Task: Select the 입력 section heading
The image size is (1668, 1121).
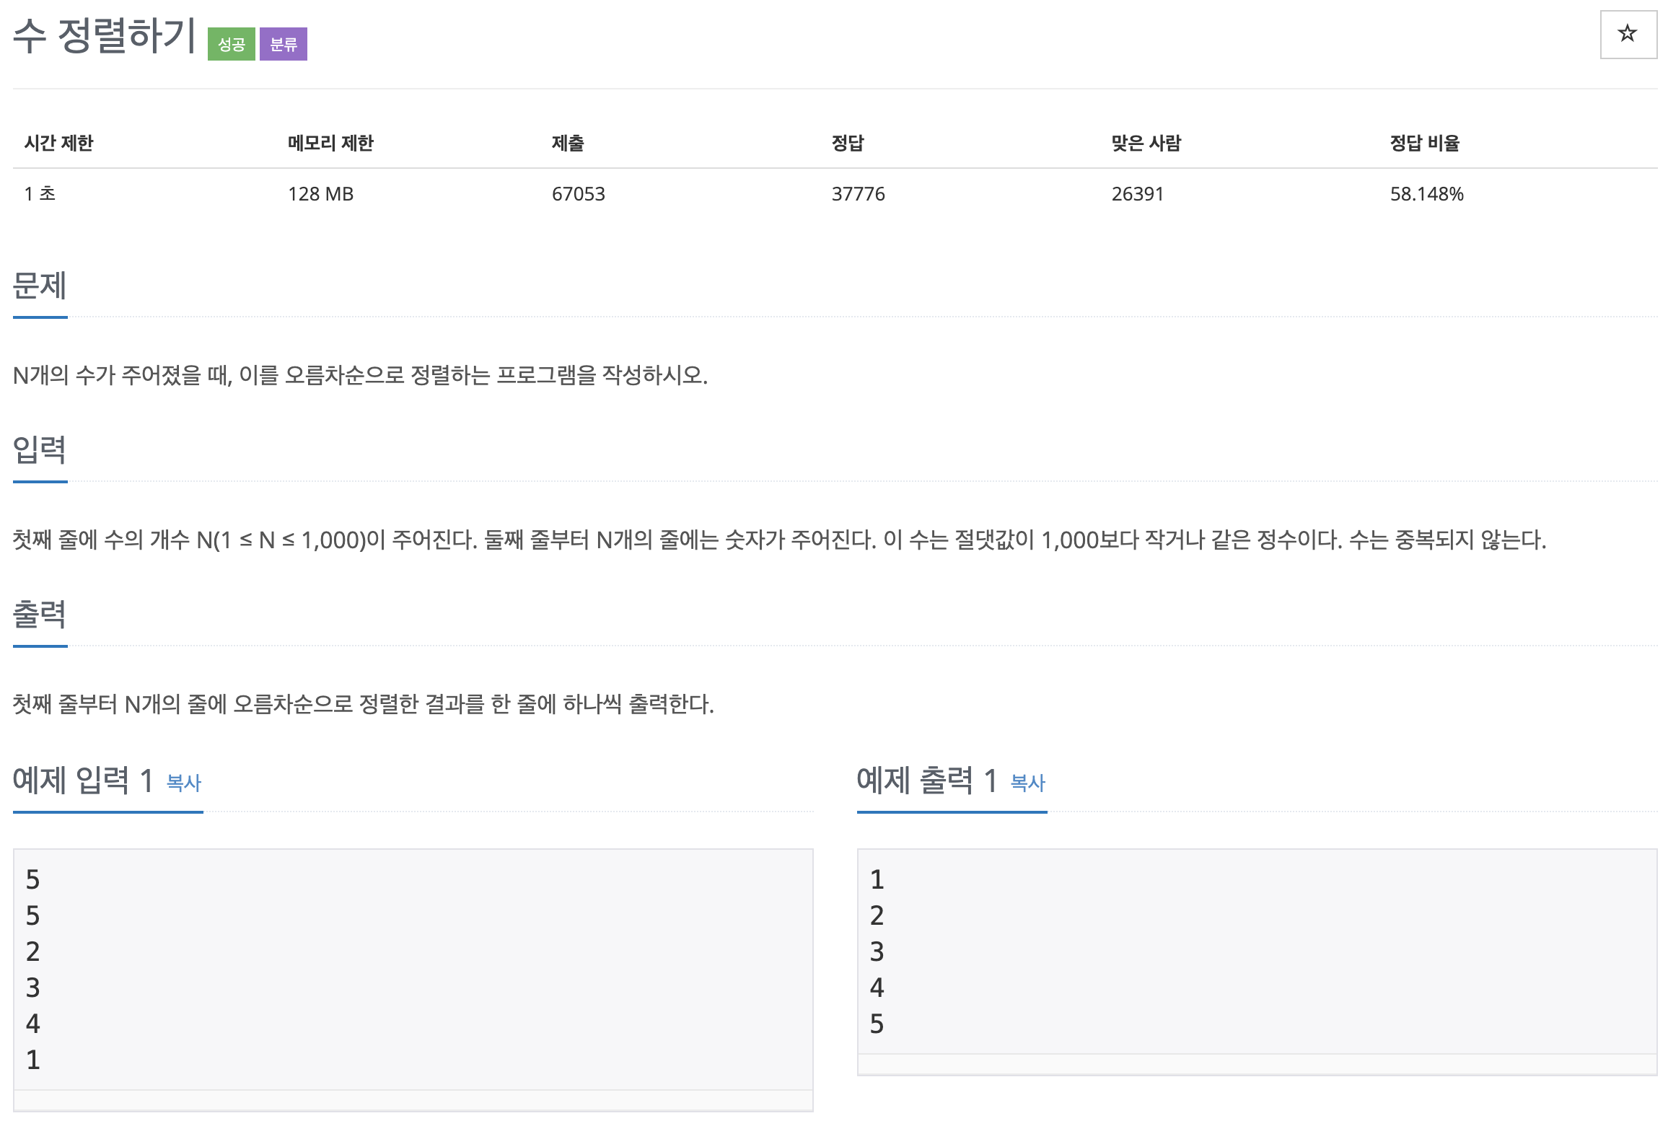Action: point(40,450)
